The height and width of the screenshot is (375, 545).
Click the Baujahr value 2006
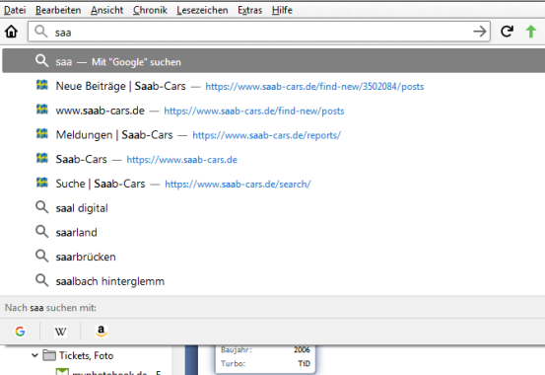(x=302, y=349)
